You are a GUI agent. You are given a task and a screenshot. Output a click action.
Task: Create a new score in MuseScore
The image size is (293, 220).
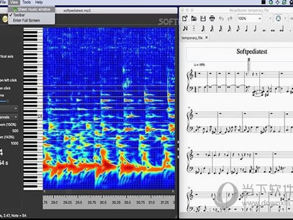(185, 19)
